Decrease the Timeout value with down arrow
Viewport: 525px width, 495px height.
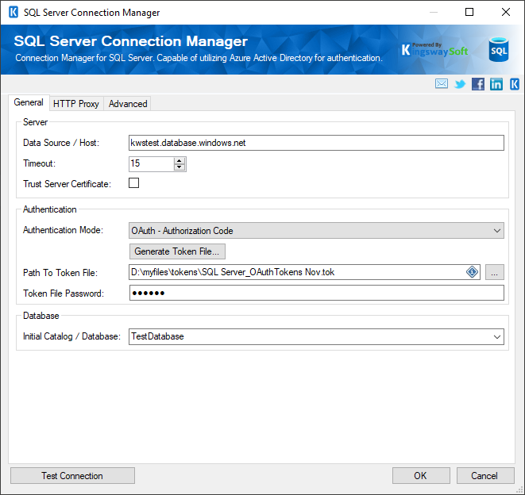pos(180,167)
